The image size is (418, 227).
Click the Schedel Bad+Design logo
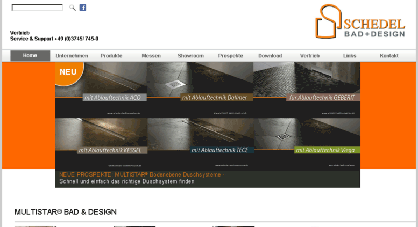coord(360,21)
